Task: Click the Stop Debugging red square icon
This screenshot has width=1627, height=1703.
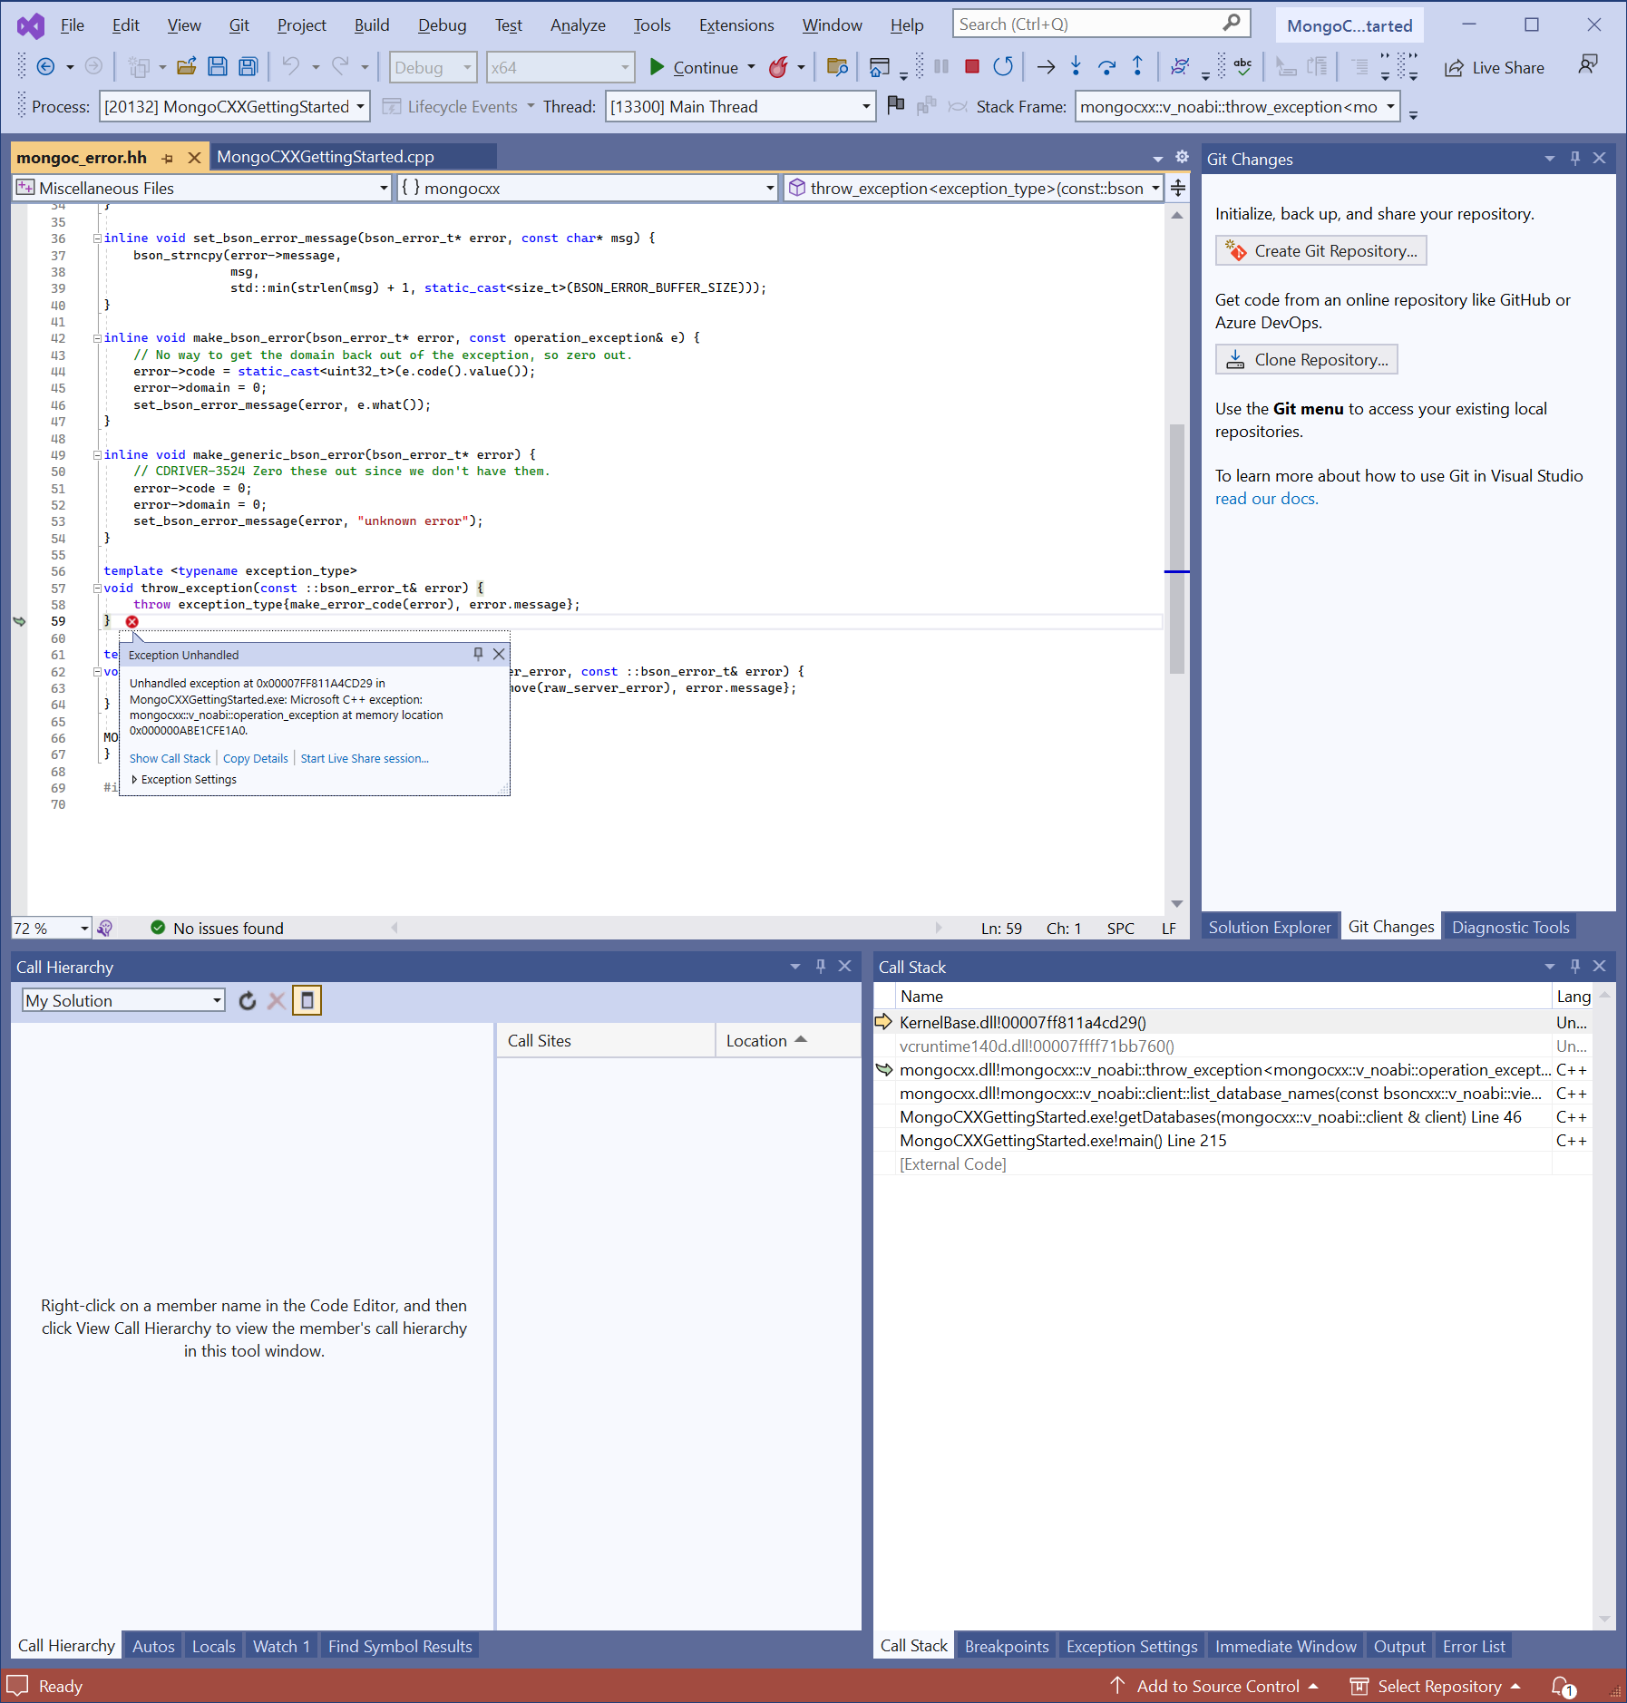Action: [971, 66]
